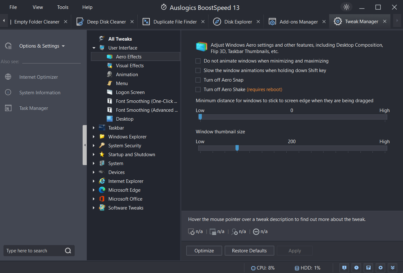Viewport: 403px width, 273px height.
Task: Switch to the Disk Explorer tab
Action: (238, 22)
